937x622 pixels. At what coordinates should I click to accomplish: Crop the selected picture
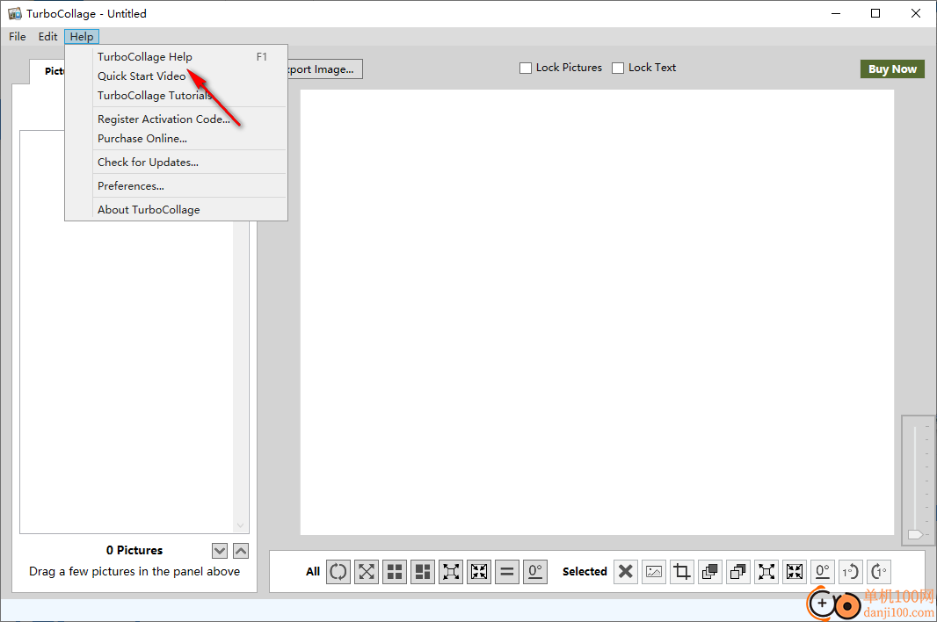click(x=682, y=572)
